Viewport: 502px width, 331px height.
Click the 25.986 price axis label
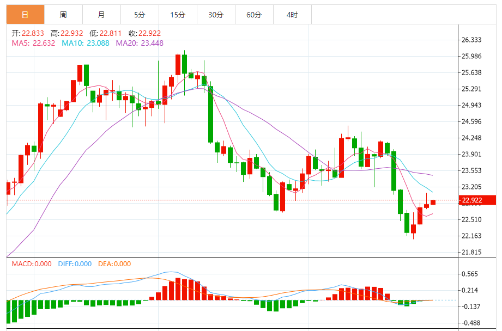[471, 56]
